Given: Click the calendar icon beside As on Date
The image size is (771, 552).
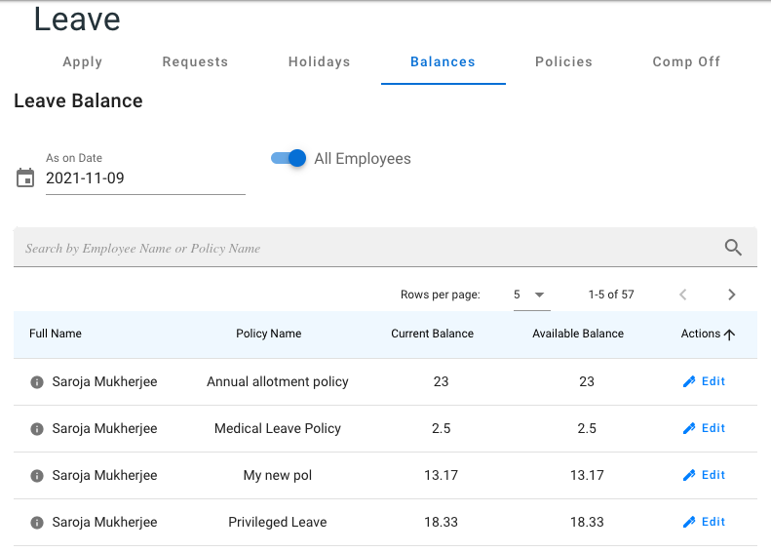Looking at the screenshot, I should coord(25,178).
